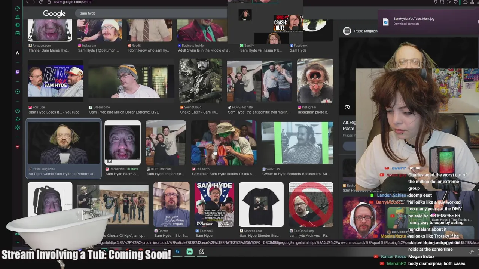Open the FactCheck.org archives image
Image resolution: width=479 pixels, height=269 pixels.
pyautogui.click(x=311, y=204)
